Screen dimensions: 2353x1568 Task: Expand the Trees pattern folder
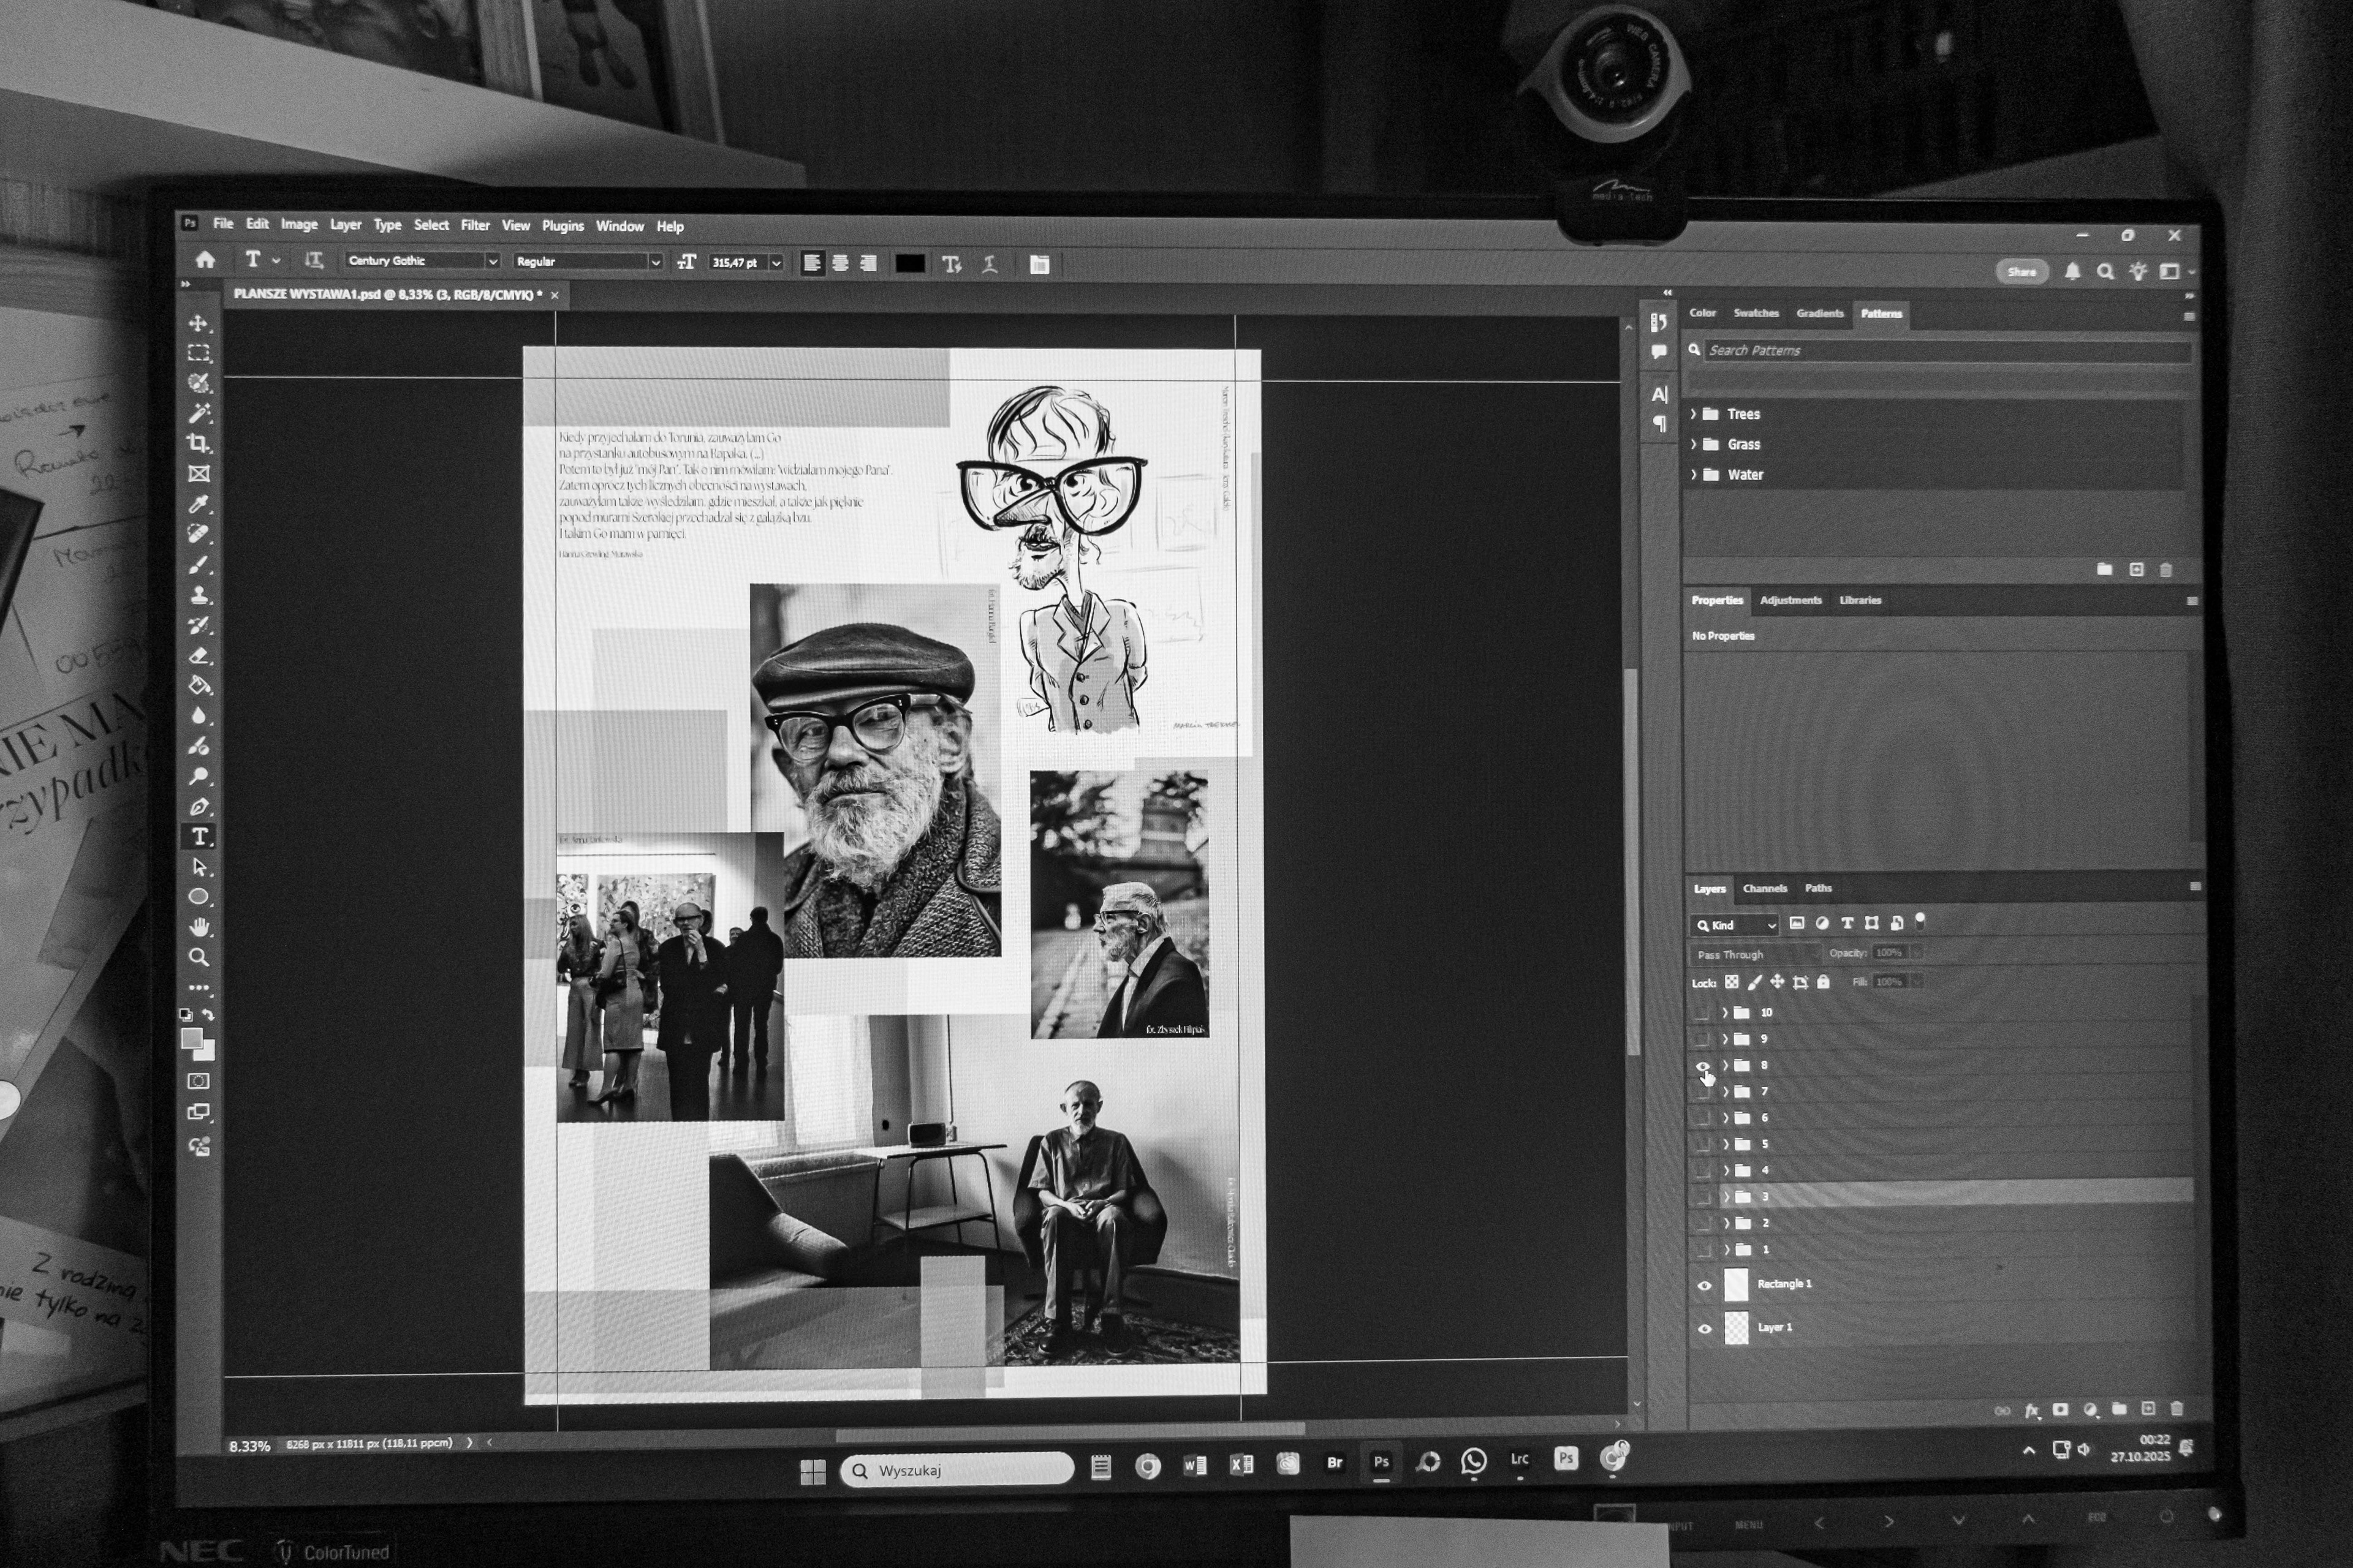click(1694, 414)
